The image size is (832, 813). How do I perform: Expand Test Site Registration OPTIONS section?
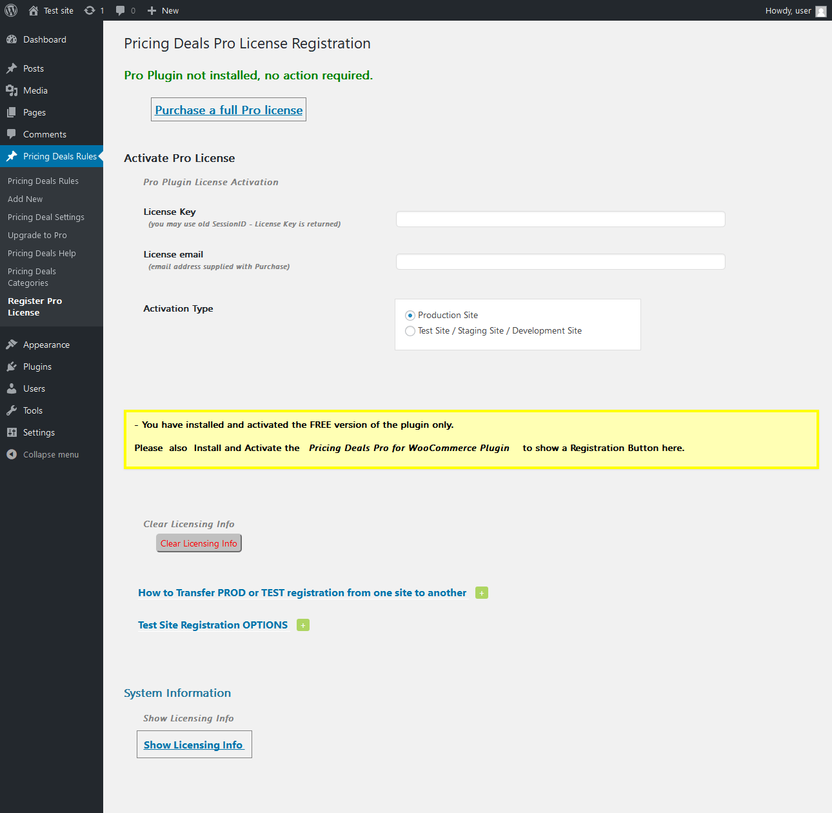[x=303, y=625]
